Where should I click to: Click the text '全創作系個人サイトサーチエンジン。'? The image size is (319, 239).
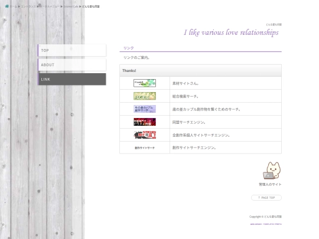pos(201,135)
